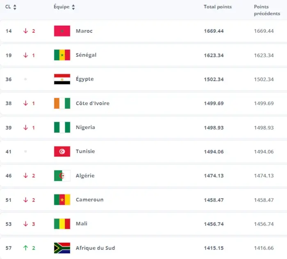287x259 pixels.
Task: Select the Maroc team name
Action: coord(84,31)
